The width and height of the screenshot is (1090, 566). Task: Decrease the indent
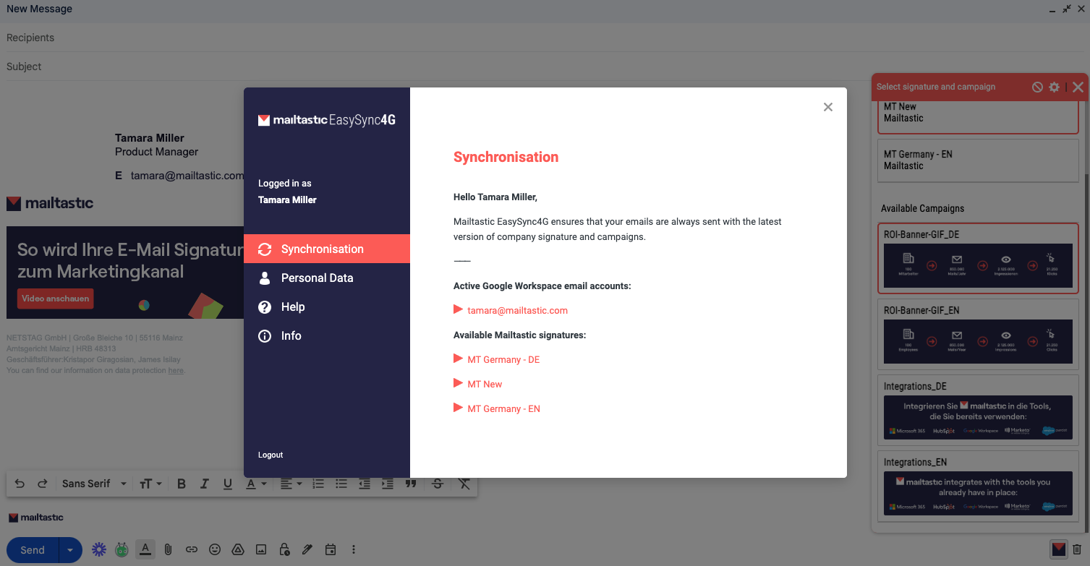[365, 484]
